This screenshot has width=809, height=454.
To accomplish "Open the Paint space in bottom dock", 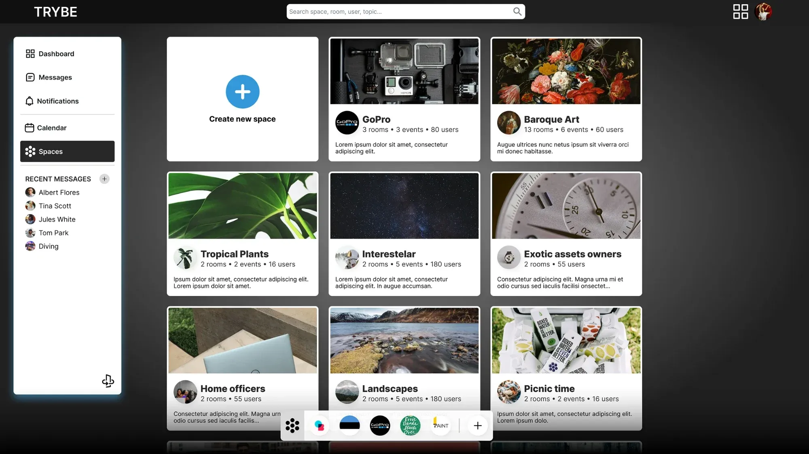I will pyautogui.click(x=441, y=425).
